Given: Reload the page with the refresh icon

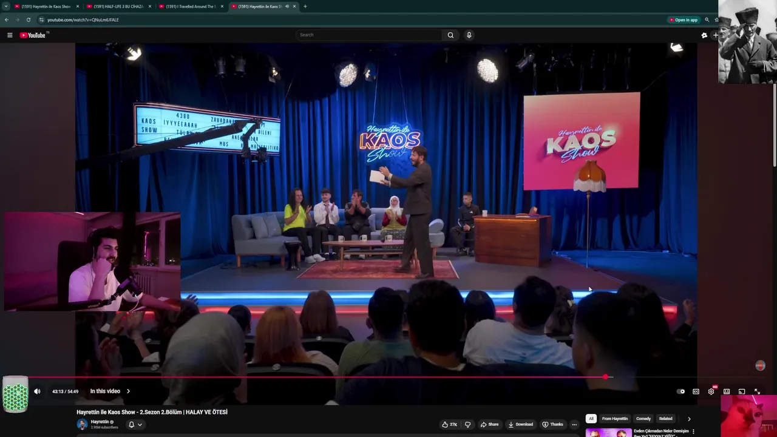Looking at the screenshot, I should pyautogui.click(x=28, y=19).
